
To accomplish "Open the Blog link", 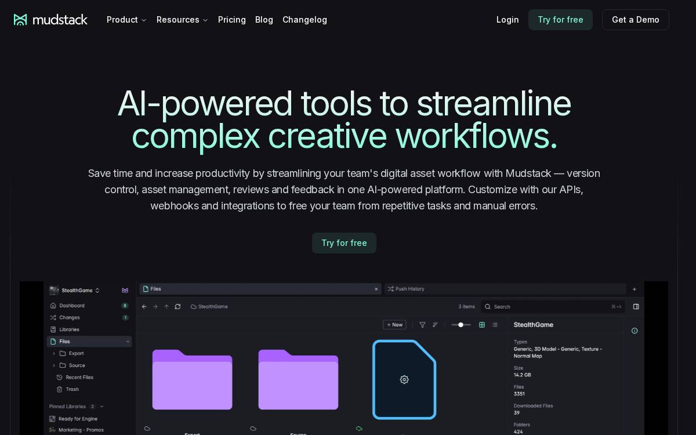I will (x=264, y=20).
